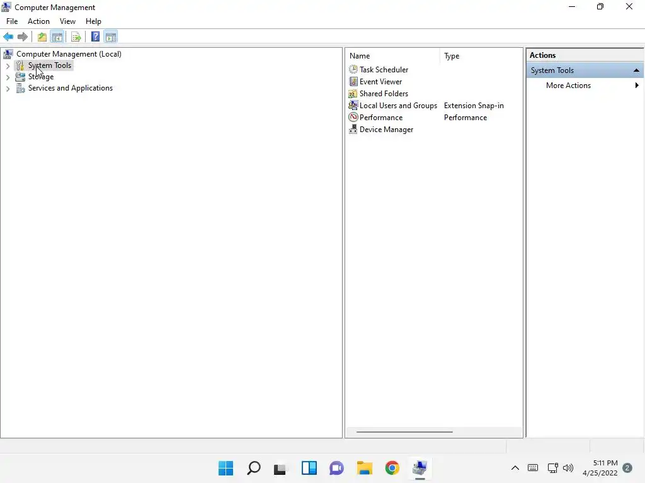Screen dimensions: 645x483
Task: Open Widgets from the taskbar
Action: [309, 468]
